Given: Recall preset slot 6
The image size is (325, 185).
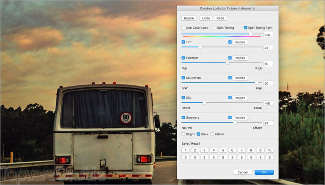Looking at the screenshot, I should click(x=232, y=150).
